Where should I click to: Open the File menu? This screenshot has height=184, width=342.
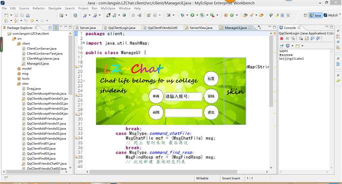[x=5, y=8]
